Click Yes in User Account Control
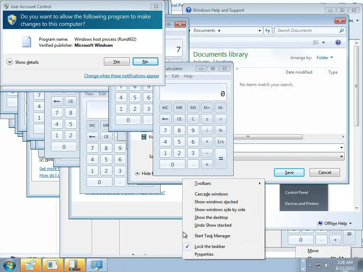Viewport: 363px width, 272px height. click(117, 62)
